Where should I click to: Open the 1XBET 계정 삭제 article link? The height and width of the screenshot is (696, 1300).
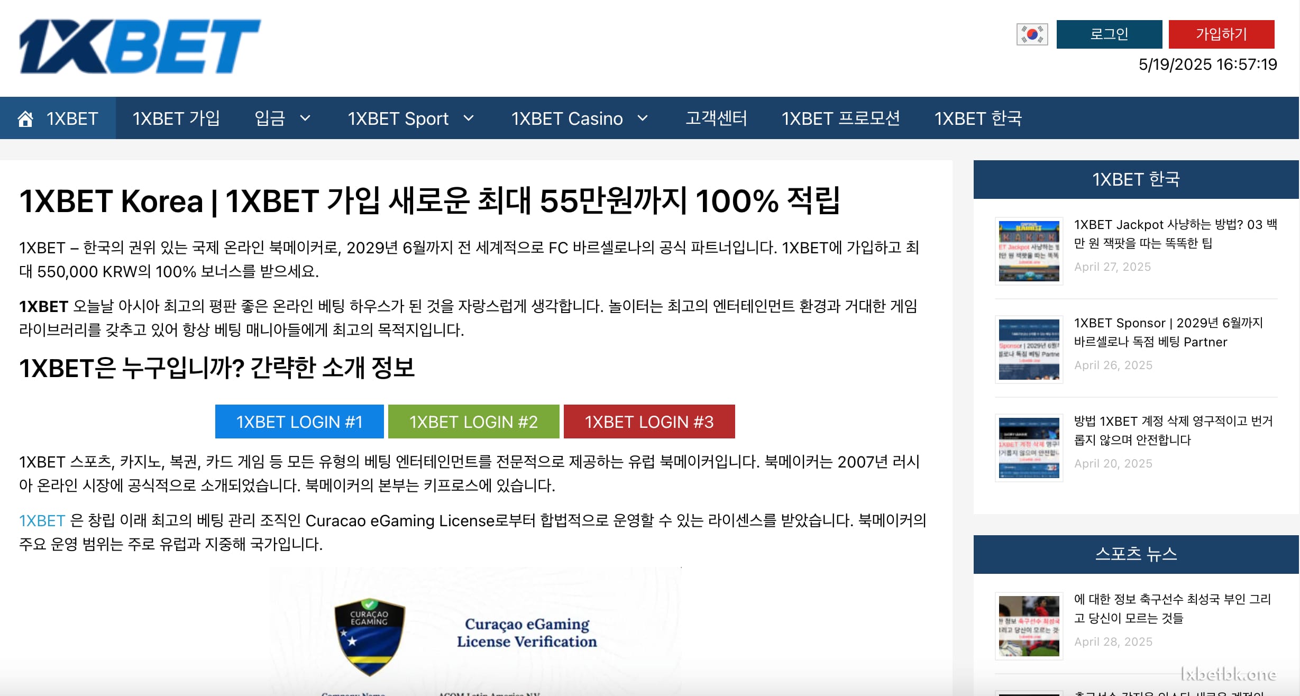pyautogui.click(x=1173, y=431)
